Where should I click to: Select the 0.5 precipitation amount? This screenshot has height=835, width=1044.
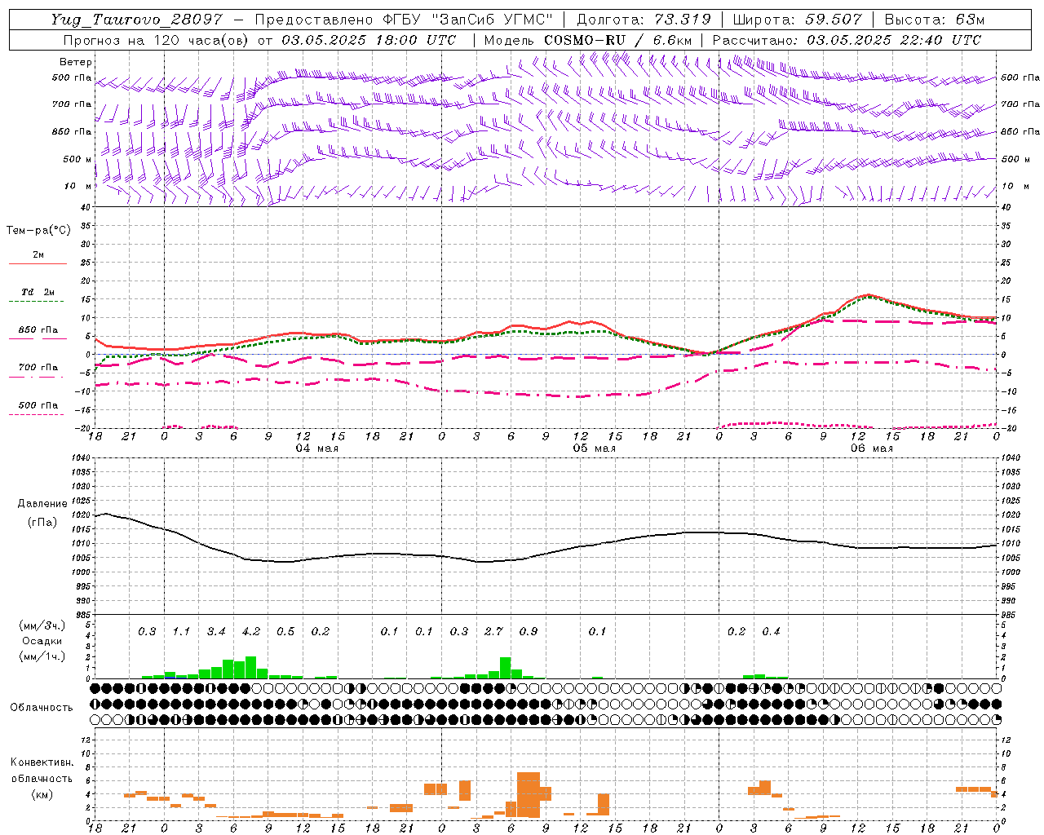point(285,631)
